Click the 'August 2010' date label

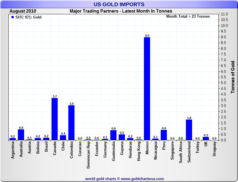click(x=23, y=11)
